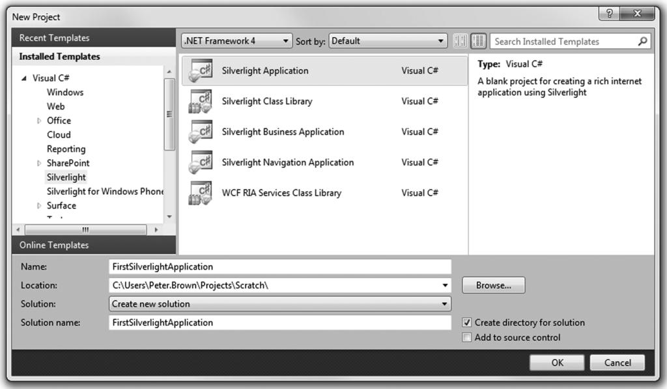Screen dimensions: 667x389
Task: Click the Office tree item label
Action: click(x=59, y=121)
